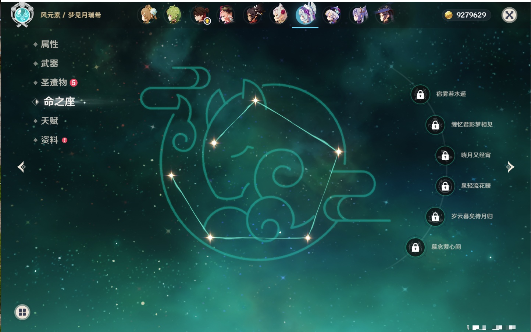View the 资料 profile menu
Viewport: 531px width, 332px height.
click(x=49, y=140)
